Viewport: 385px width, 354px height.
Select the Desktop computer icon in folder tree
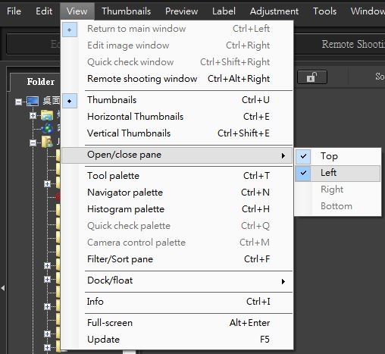point(33,101)
